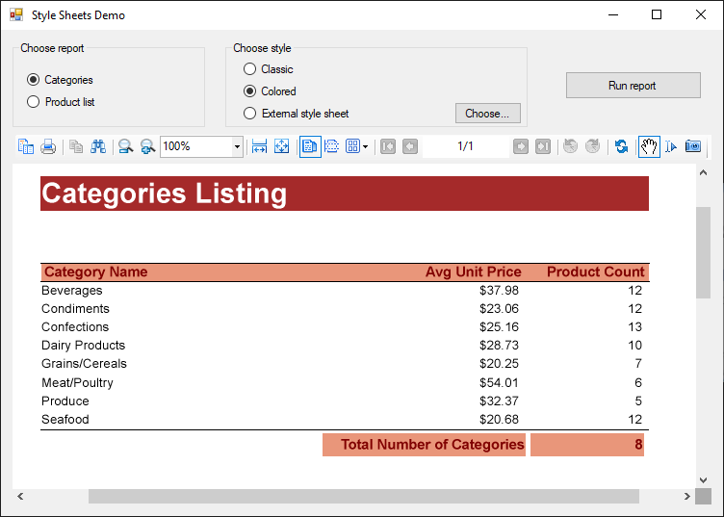This screenshot has height=517, width=724.
Task: Click the $20.68 price value
Action: pos(499,420)
